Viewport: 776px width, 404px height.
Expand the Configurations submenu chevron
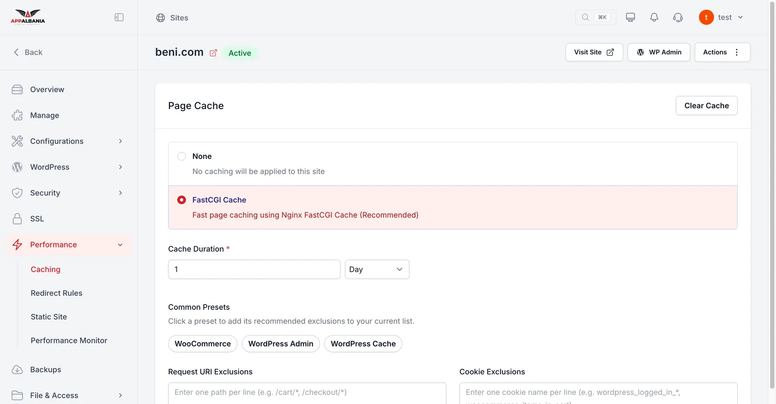(120, 141)
